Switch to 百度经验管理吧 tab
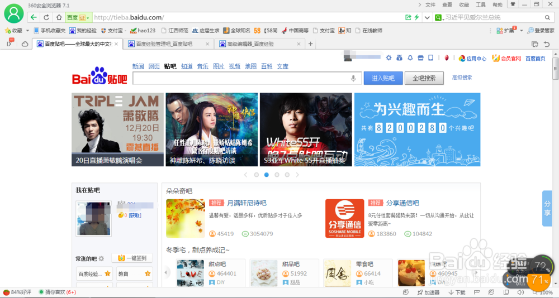Viewport: 559px width, 298px height. 169,44
